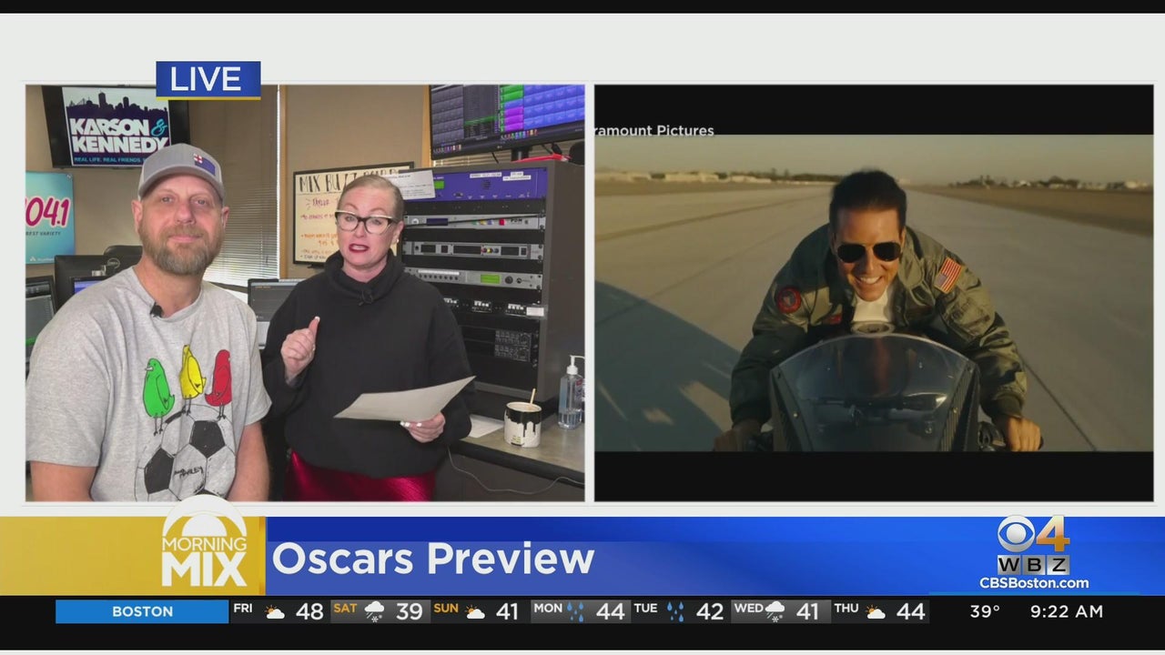Click Friday's partly cloudy weather icon
This screenshot has width=1165, height=655.
pyautogui.click(x=274, y=611)
